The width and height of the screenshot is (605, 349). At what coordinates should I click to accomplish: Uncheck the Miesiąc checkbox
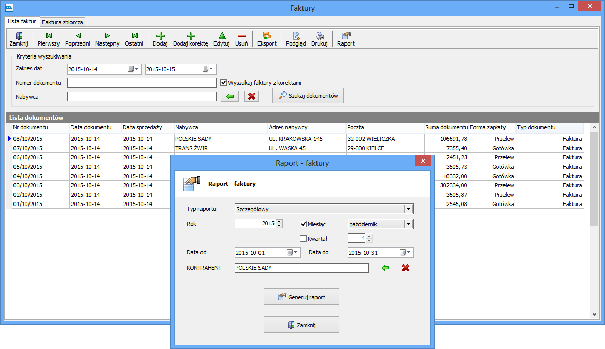[x=304, y=224]
